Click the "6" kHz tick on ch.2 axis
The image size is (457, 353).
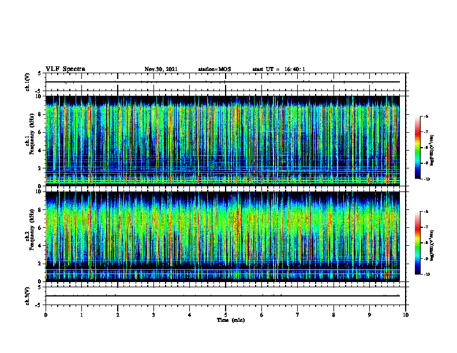40,228
